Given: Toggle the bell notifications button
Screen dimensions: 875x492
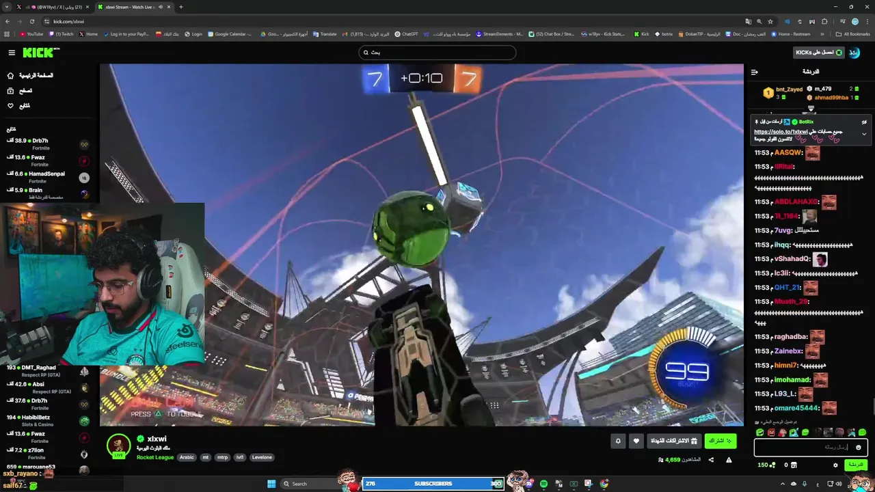Looking at the screenshot, I should coord(618,441).
